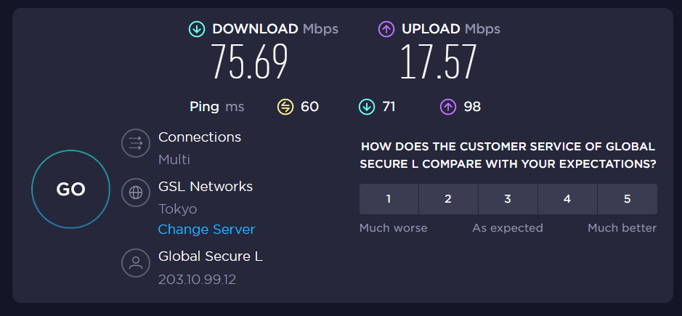Select rating 5 much better
Image resolution: width=682 pixels, height=316 pixels.
[627, 199]
